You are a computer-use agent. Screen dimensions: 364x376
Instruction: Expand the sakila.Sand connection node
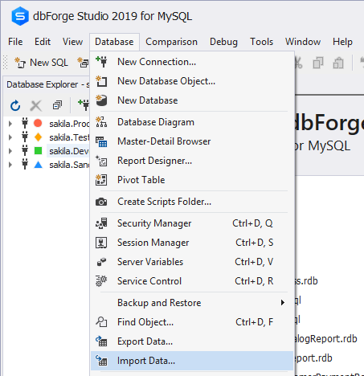(10, 165)
